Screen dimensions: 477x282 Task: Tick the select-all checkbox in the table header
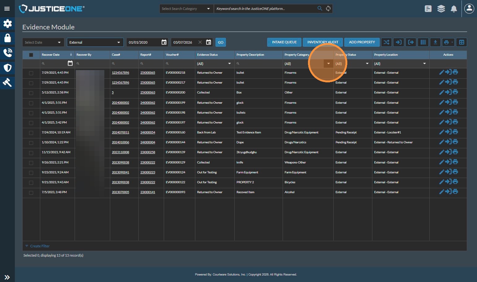(x=31, y=55)
